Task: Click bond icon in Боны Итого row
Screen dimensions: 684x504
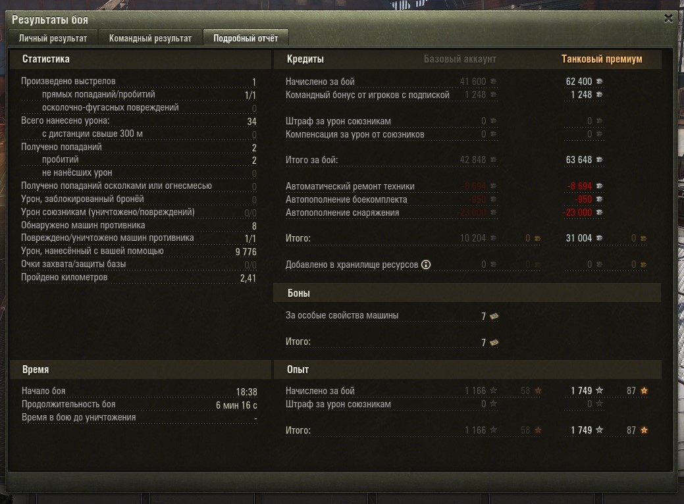Action: pyautogui.click(x=494, y=343)
